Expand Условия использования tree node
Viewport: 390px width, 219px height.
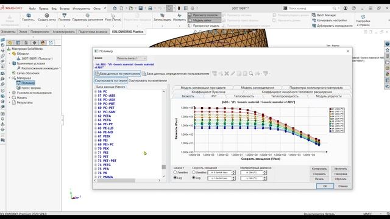point(10,92)
